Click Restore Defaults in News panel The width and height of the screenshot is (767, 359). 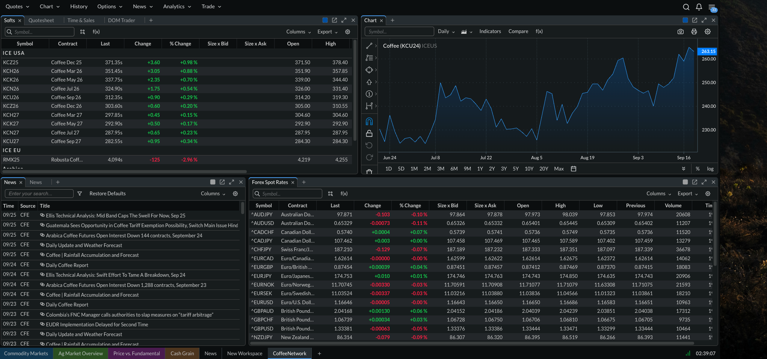[x=107, y=194]
